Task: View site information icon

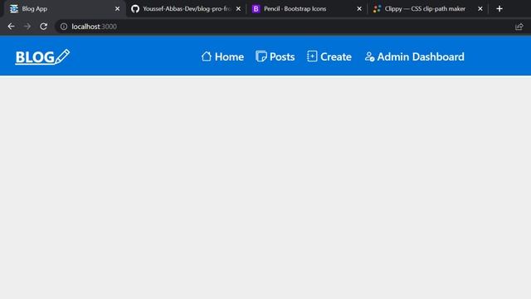Action: coord(64,27)
